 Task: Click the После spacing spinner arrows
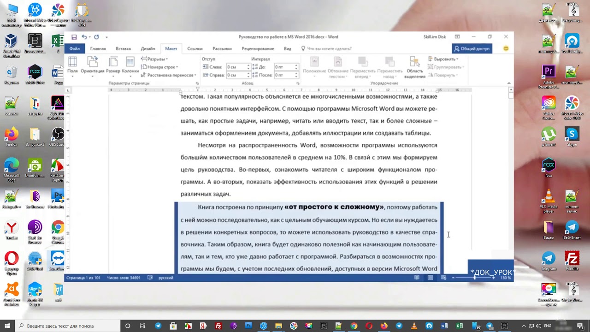click(296, 75)
